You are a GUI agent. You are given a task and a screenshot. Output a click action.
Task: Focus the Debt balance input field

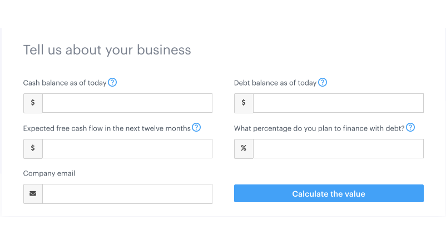338,103
